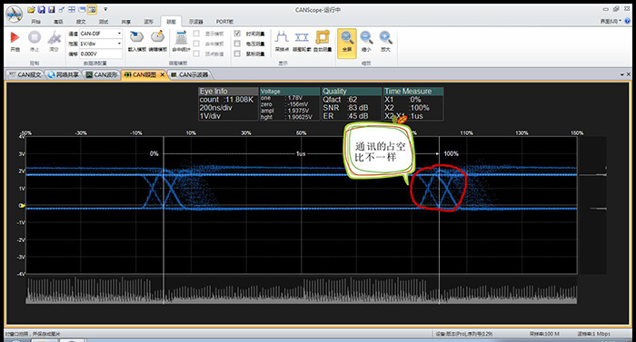
Task: Select the 自动测量 auto measure icon
Action: [x=323, y=37]
